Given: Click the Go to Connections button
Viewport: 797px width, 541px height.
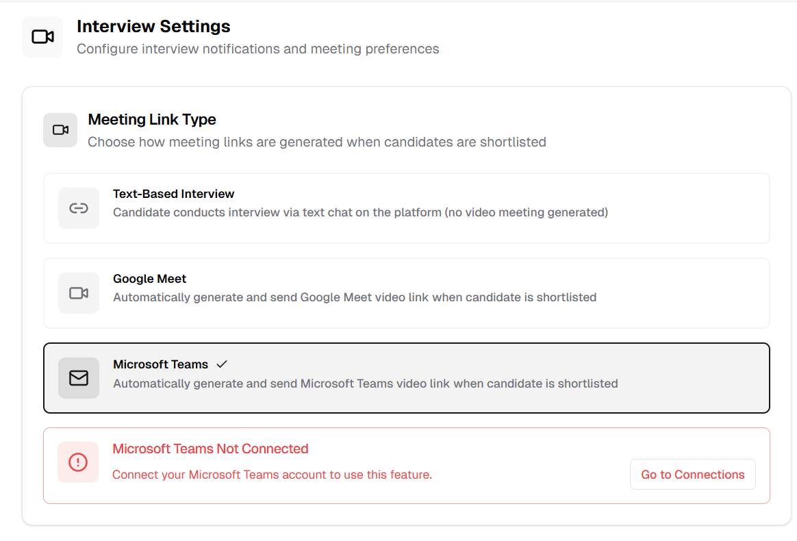Looking at the screenshot, I should 692,474.
